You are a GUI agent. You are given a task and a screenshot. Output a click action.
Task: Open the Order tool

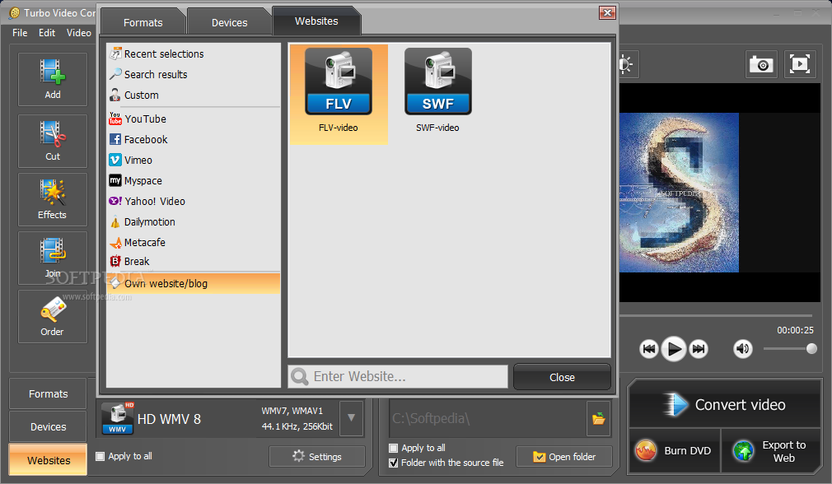pos(53,316)
